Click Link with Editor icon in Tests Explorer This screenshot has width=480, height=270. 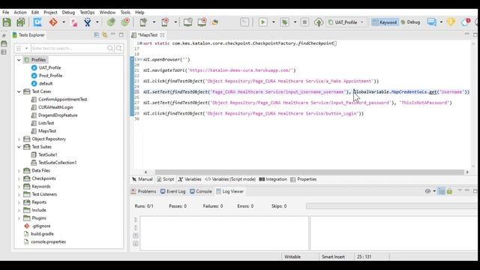[x=105, y=35]
